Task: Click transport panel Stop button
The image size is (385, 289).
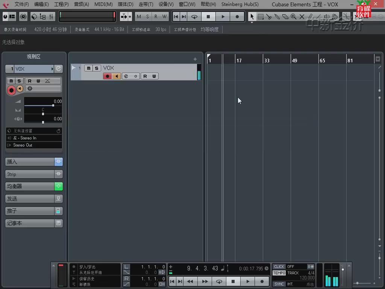Action: point(233,281)
